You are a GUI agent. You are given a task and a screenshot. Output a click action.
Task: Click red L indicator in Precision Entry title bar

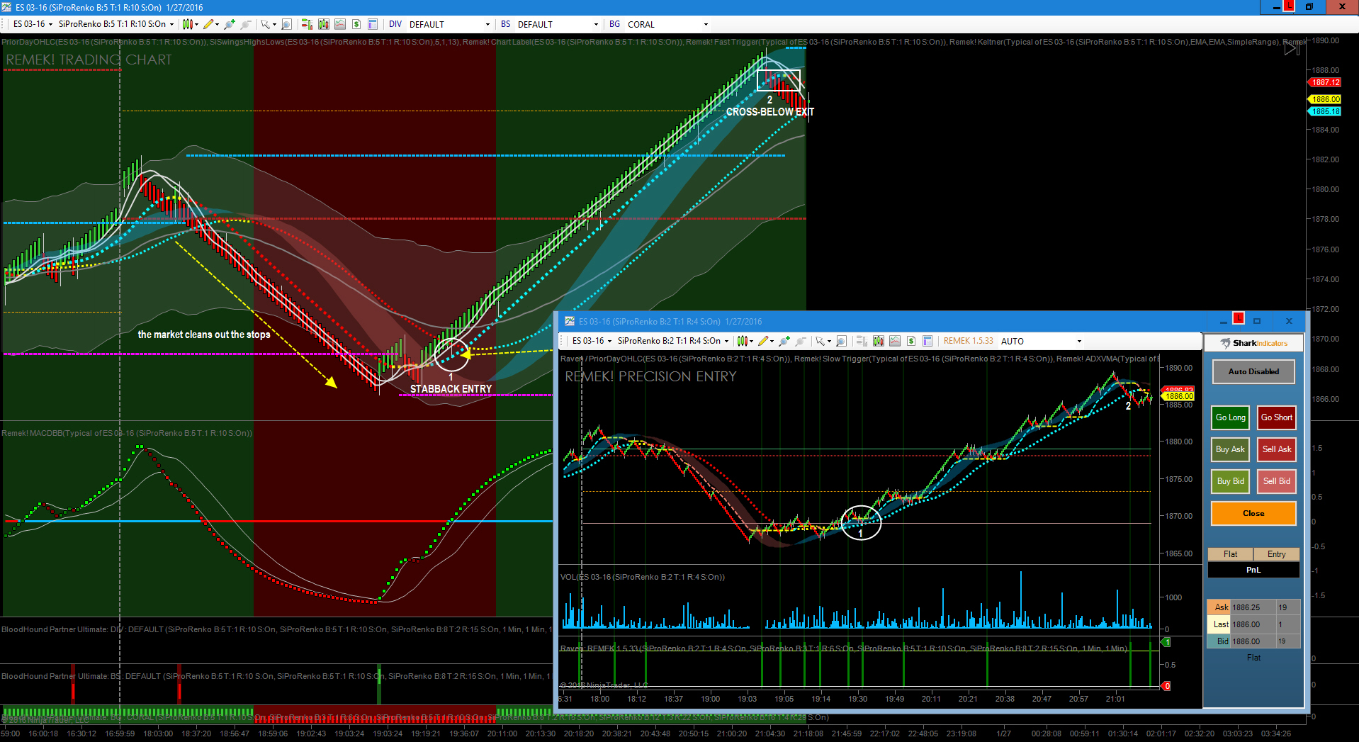pyautogui.click(x=1239, y=318)
